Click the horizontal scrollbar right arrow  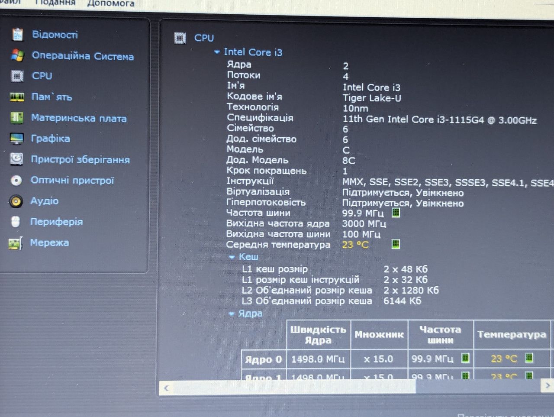coord(548,385)
